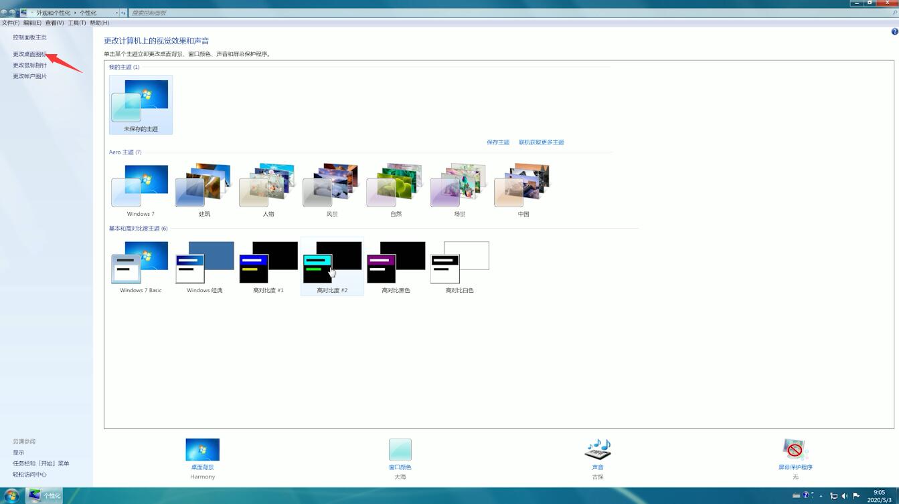Viewport: 899px width, 504px height.
Task: Open the network tray icon
Action: click(x=834, y=496)
